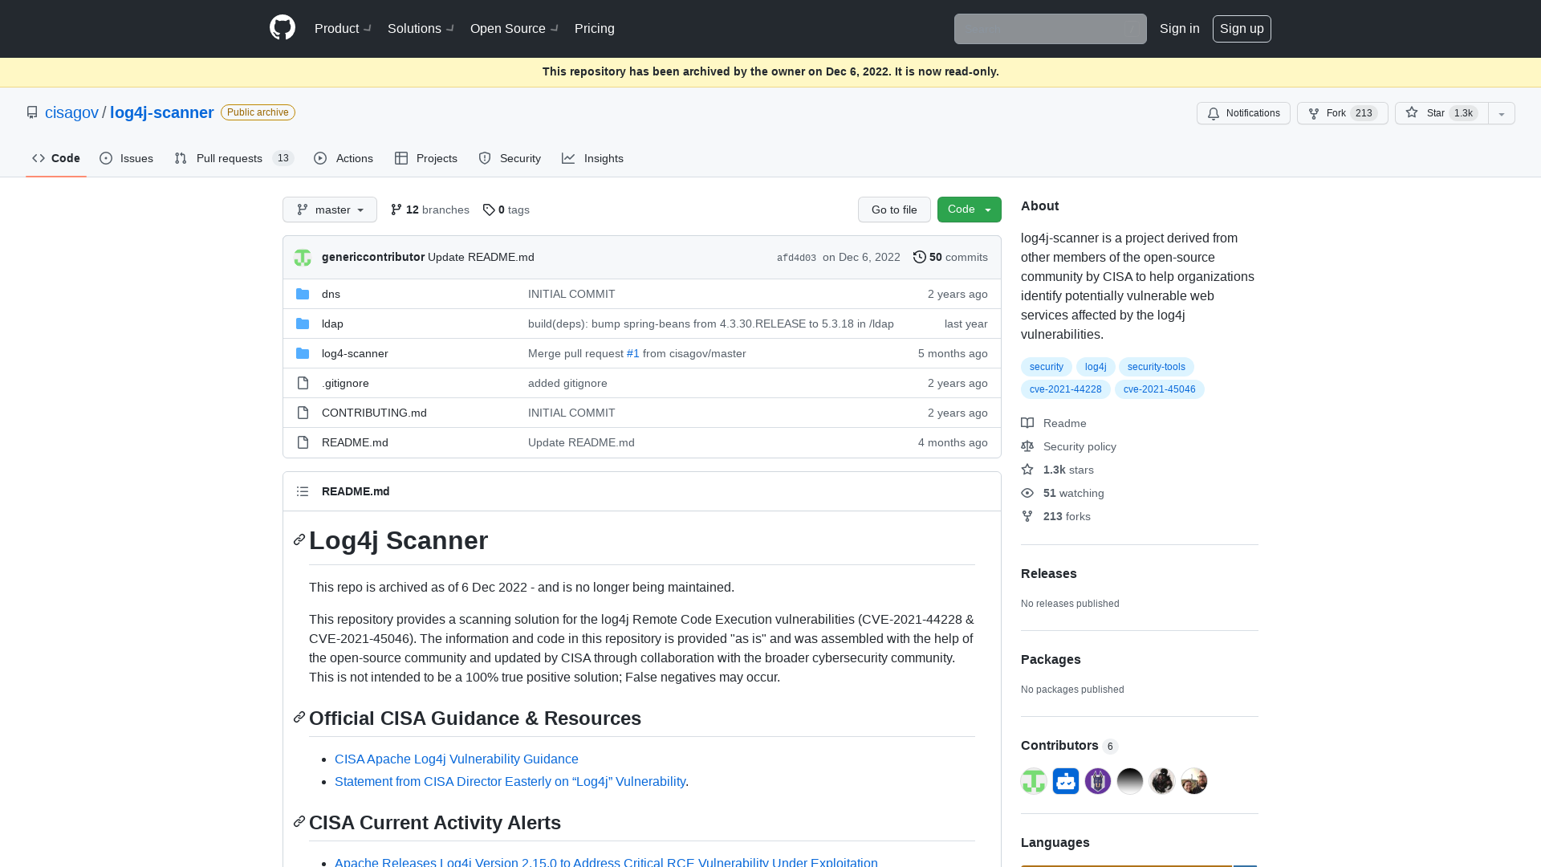This screenshot has height=867, width=1541.
Task: Click the third contributor avatar with purple icon
Action: (1098, 781)
